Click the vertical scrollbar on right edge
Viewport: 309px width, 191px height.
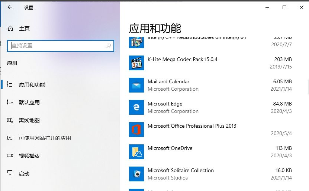[308, 87]
